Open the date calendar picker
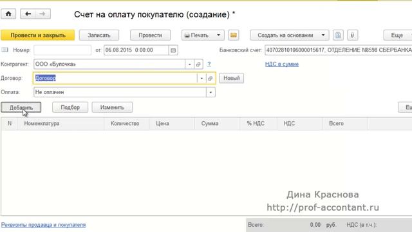The height and width of the screenshot is (232, 412). 173,50
